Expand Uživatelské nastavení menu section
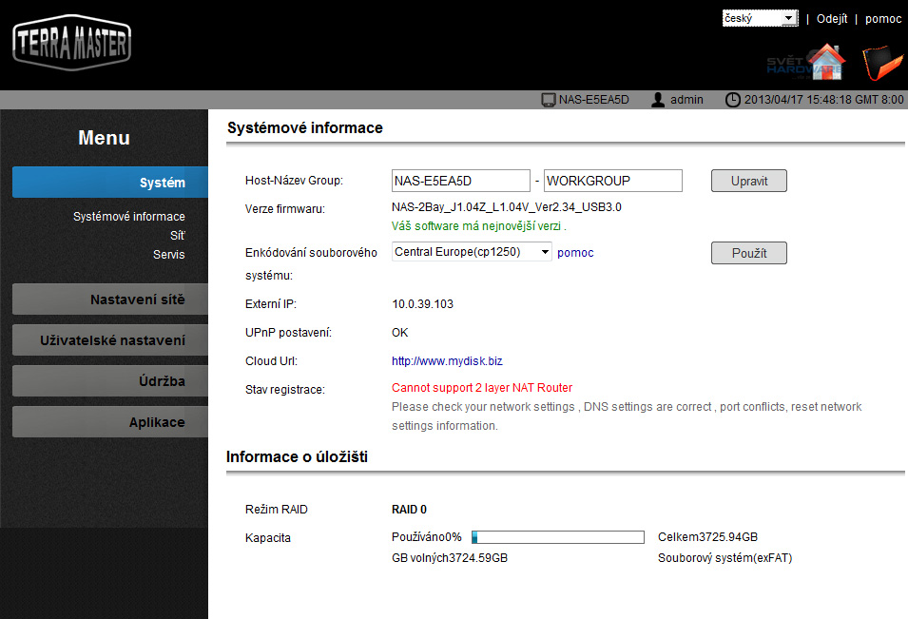The height and width of the screenshot is (619, 908). 109,340
